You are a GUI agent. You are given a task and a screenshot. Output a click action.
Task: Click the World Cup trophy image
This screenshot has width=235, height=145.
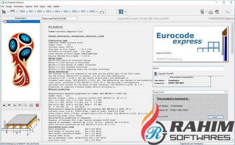pyautogui.click(x=21, y=60)
